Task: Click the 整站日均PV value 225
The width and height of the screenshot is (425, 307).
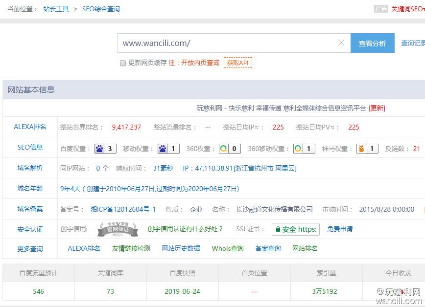Action: [354, 127]
